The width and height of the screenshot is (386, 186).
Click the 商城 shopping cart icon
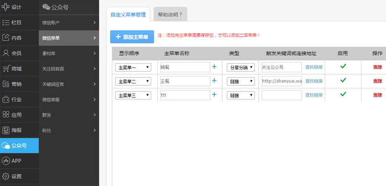[x=6, y=68]
